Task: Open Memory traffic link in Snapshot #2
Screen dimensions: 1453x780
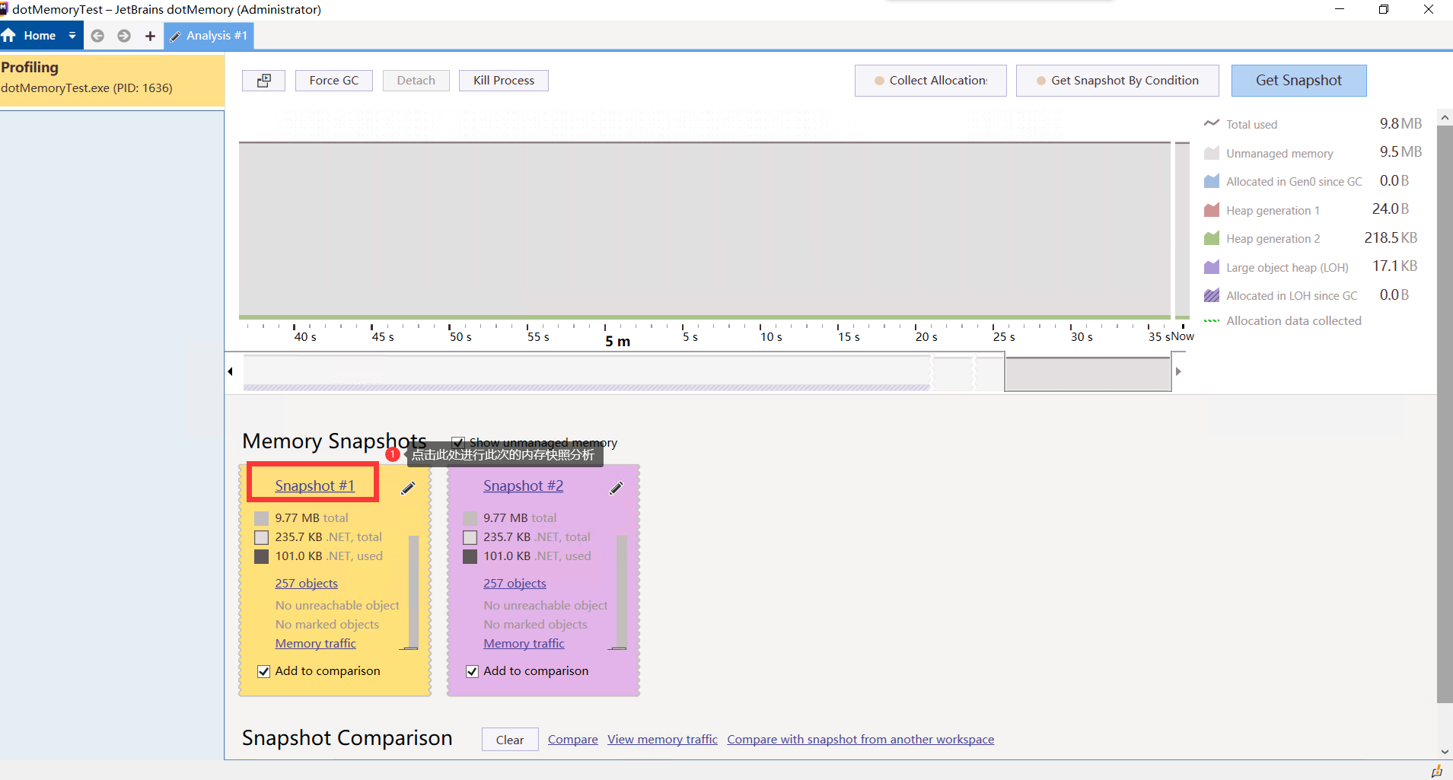Action: click(x=524, y=643)
